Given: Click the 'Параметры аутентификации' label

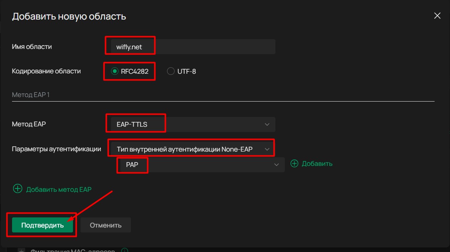Looking at the screenshot, I should (x=56, y=149).
